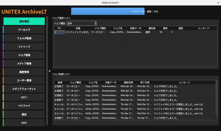Viewport: 221px width, 131px height.
Task: Open the メディア管理 menu item
Action: [x=24, y=64]
